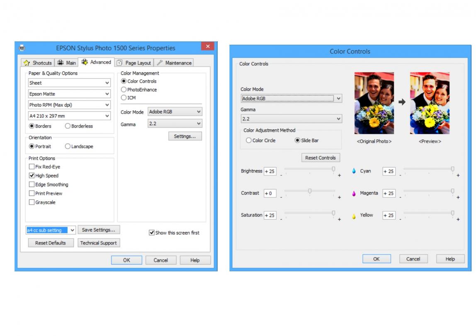Open the Epson Matte media type dropdown

pyautogui.click(x=69, y=94)
